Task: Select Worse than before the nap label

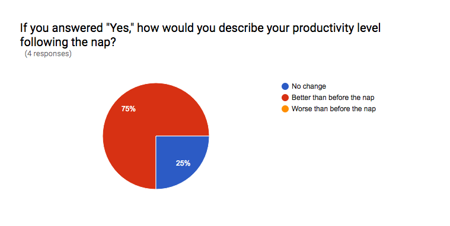Action: [334, 109]
